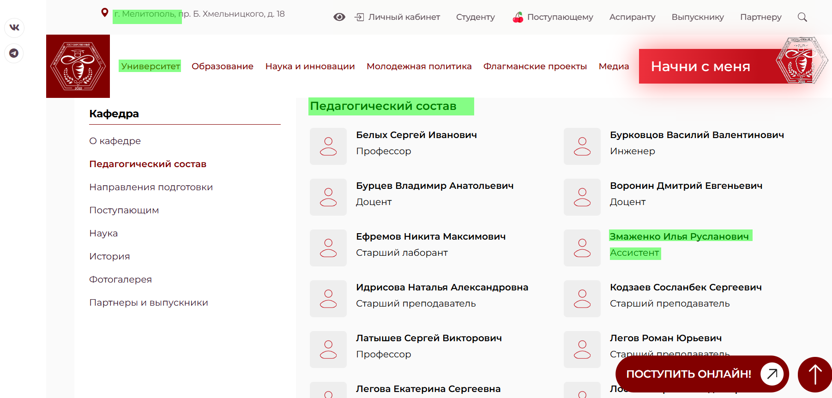This screenshot has height=398, width=832.
Task: Click avatar icon of Легов Роман Юрьевич
Action: tap(582, 350)
